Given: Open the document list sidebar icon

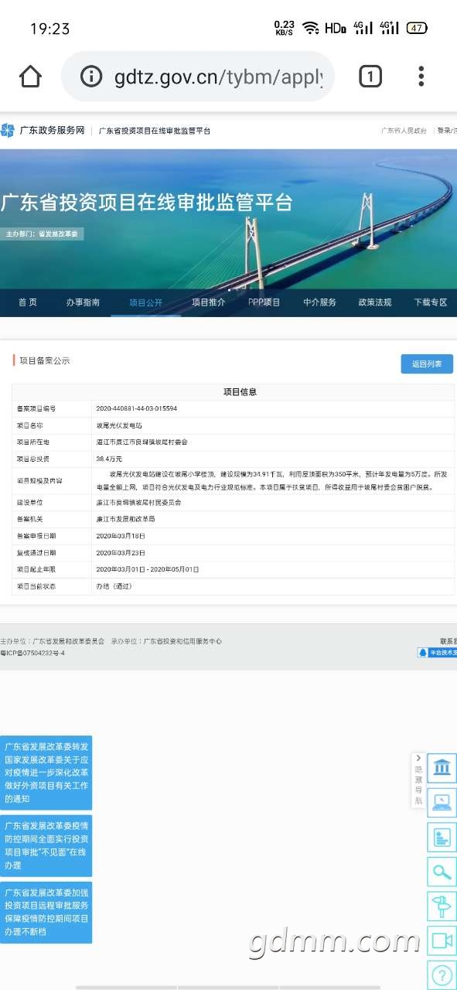Looking at the screenshot, I should tap(442, 837).
